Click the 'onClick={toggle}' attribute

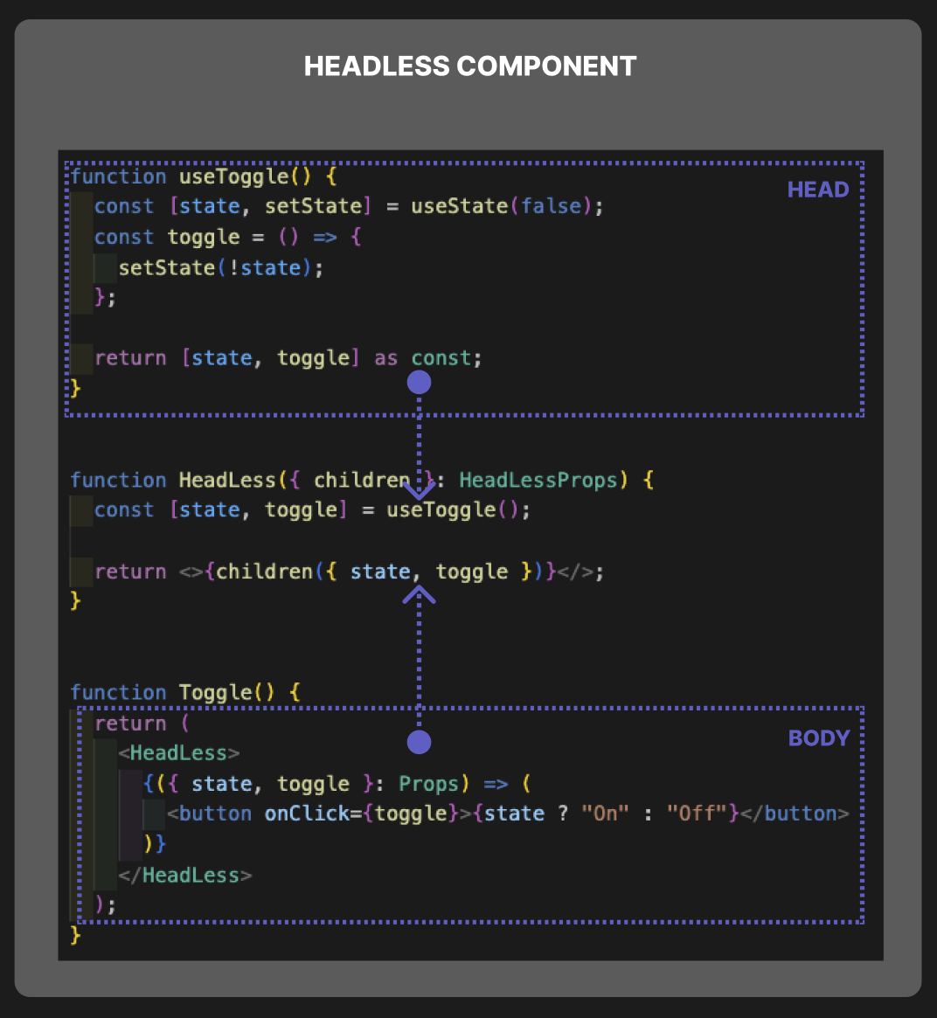[362, 814]
